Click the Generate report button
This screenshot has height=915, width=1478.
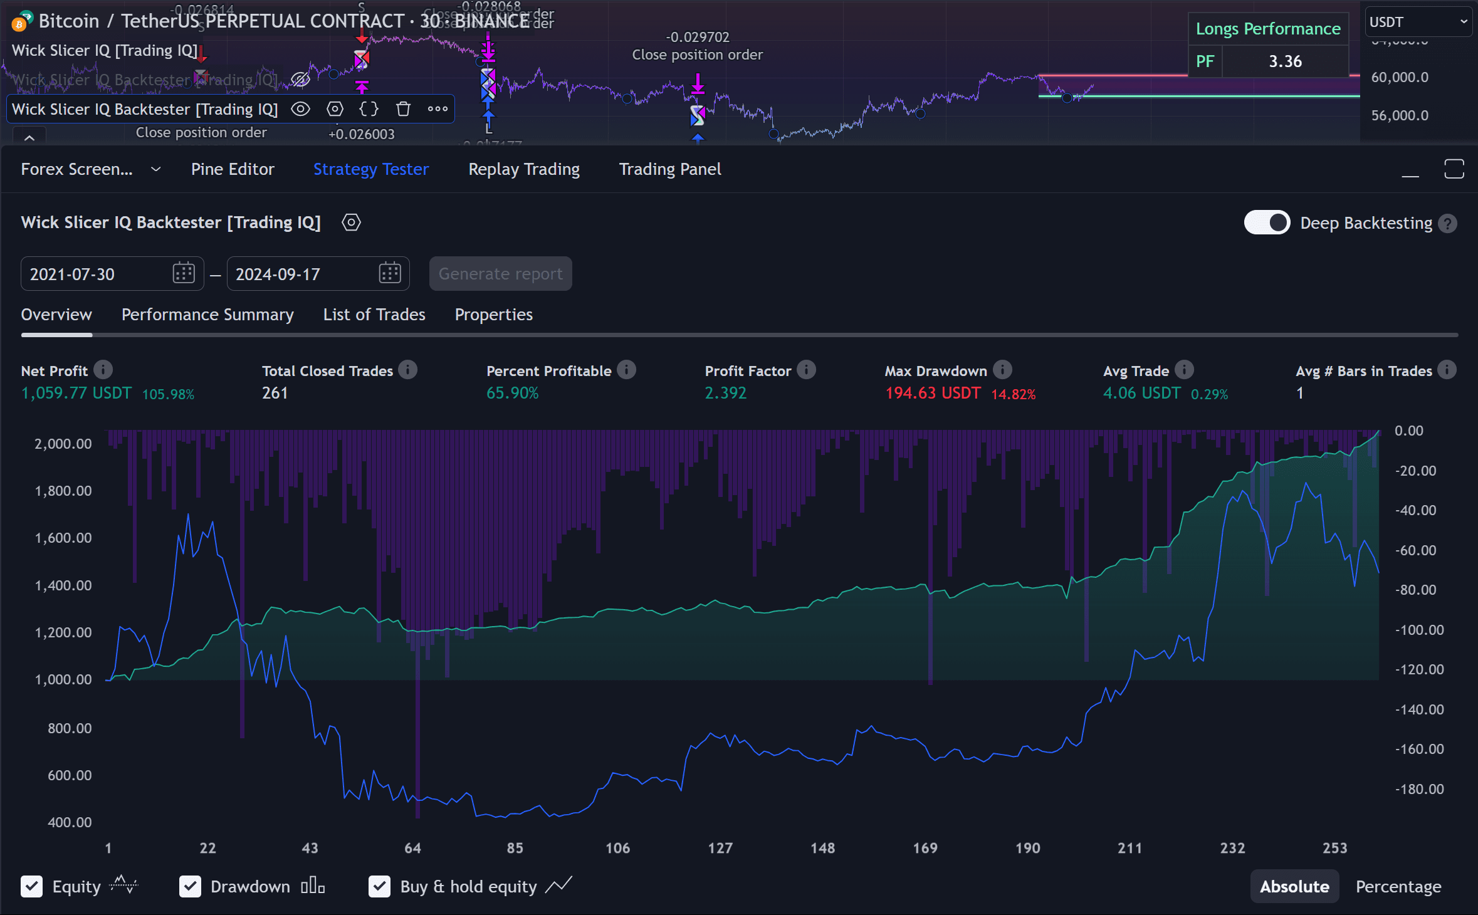(x=500, y=274)
